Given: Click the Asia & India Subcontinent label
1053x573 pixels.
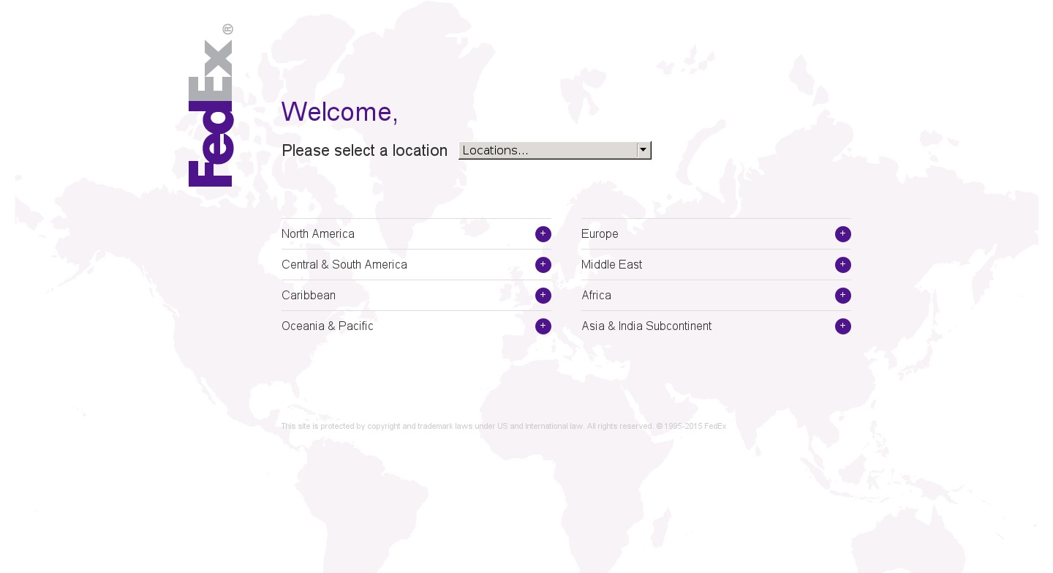Looking at the screenshot, I should pos(646,326).
